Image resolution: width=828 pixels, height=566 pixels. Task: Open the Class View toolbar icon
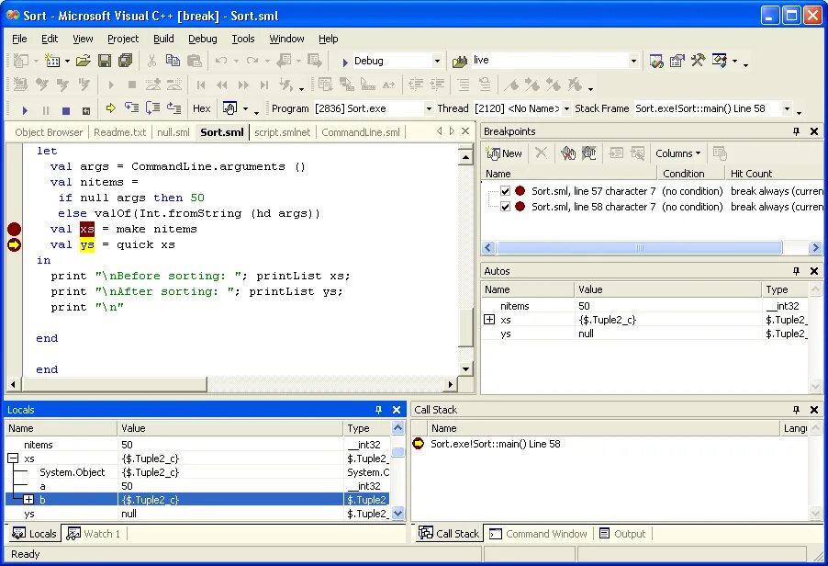coord(719,61)
